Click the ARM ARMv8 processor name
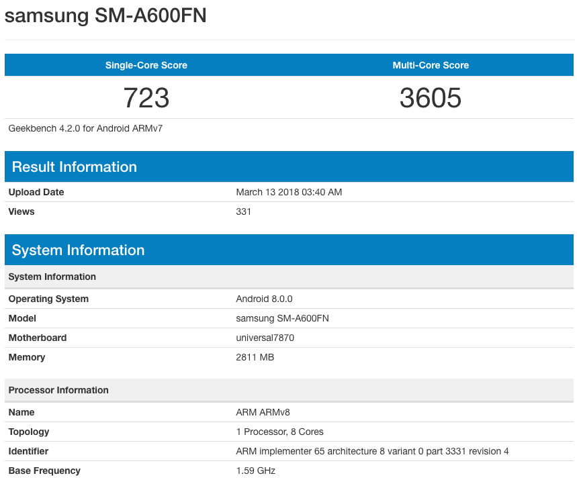The image size is (577, 492). click(x=263, y=412)
